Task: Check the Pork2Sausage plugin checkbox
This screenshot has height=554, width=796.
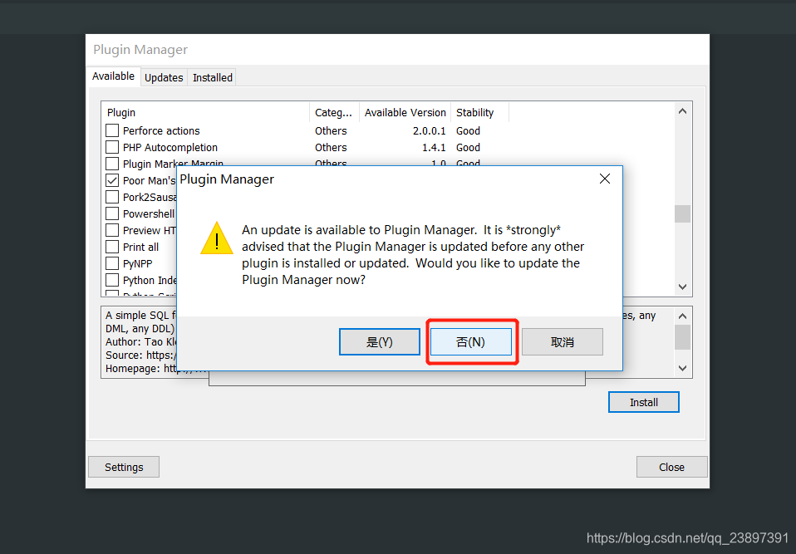Action: click(112, 197)
